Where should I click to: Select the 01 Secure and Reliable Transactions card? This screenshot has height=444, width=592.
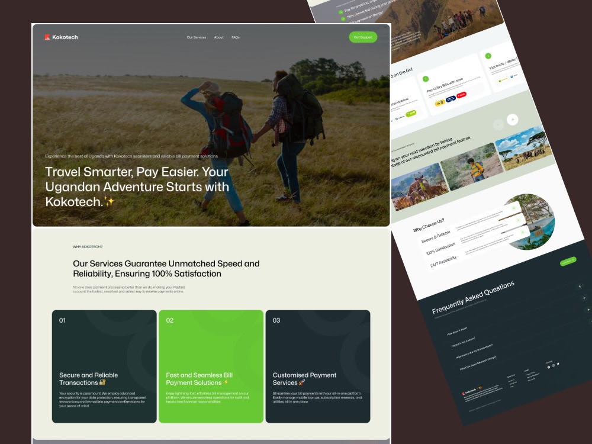coord(104,366)
